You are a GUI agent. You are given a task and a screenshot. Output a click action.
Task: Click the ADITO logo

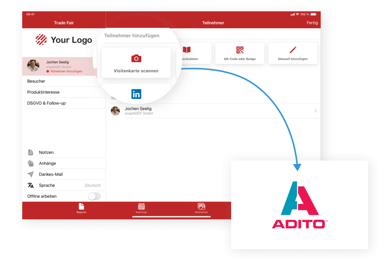(300, 205)
